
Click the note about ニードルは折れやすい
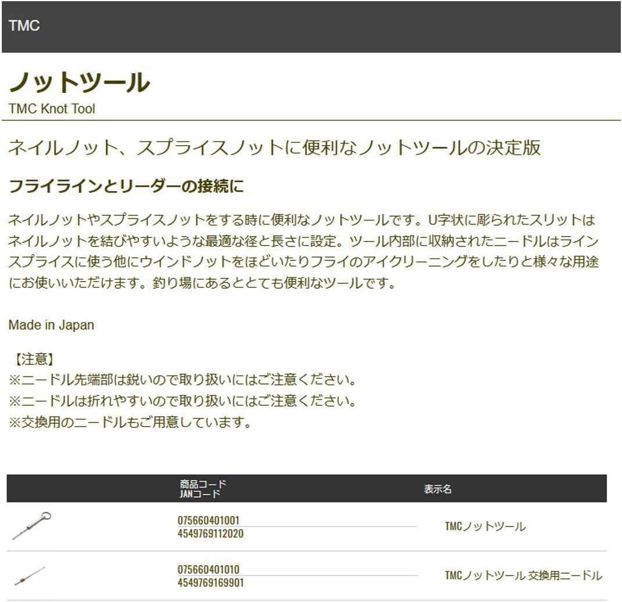tap(182, 401)
